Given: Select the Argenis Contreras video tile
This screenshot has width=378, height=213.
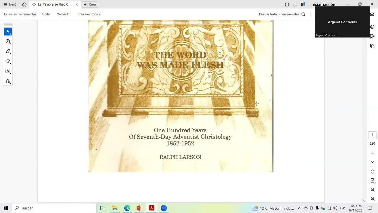Looking at the screenshot, I should [342, 22].
